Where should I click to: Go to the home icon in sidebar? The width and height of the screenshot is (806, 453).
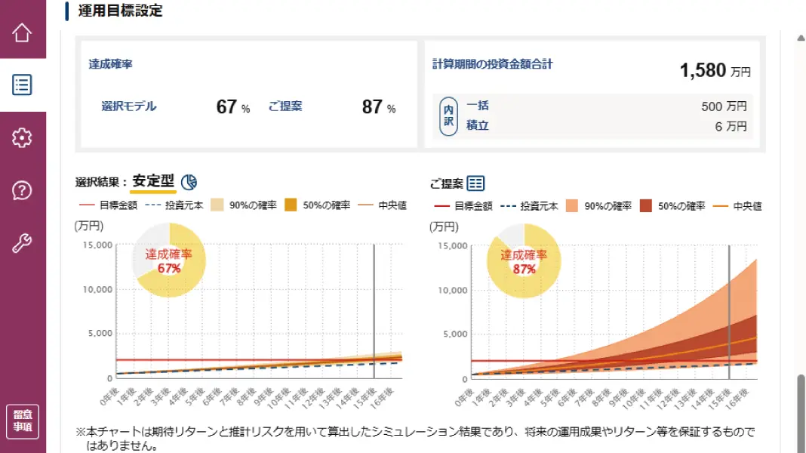tap(22, 33)
